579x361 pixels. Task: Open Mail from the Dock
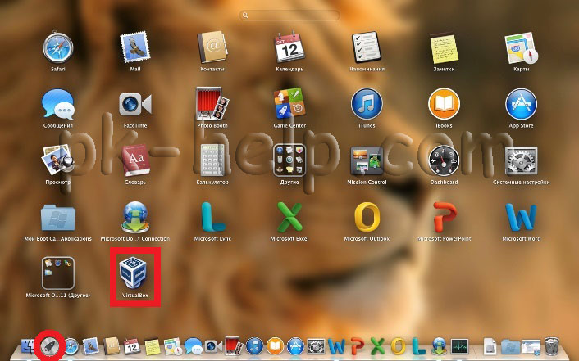[91, 346]
